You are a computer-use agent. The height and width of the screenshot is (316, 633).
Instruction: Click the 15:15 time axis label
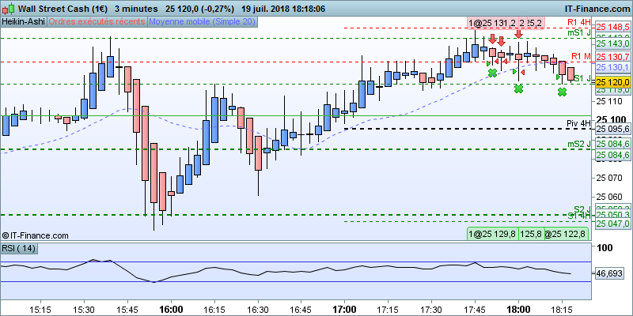pos(41,309)
